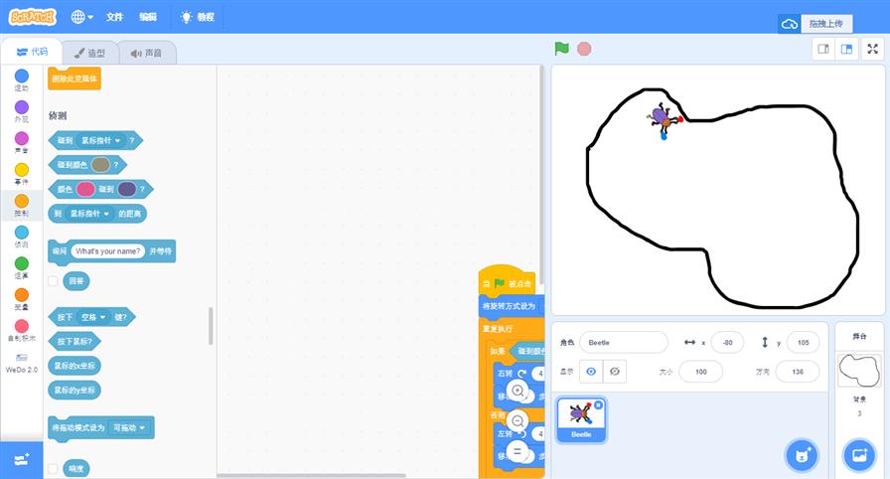Pick the pink swatch in color touching block
Image resolution: width=890 pixels, height=479 pixels.
tap(85, 189)
